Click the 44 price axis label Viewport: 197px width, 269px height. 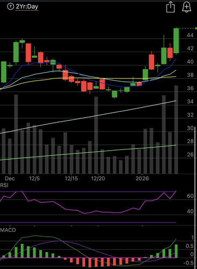190,35
